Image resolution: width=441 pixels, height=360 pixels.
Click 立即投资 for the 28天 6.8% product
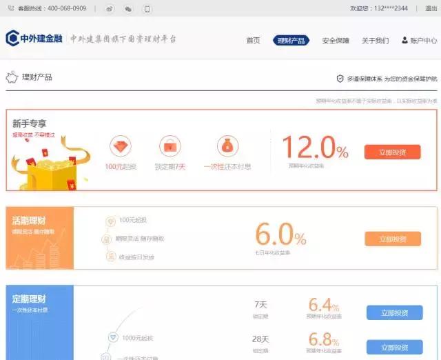coord(395,347)
